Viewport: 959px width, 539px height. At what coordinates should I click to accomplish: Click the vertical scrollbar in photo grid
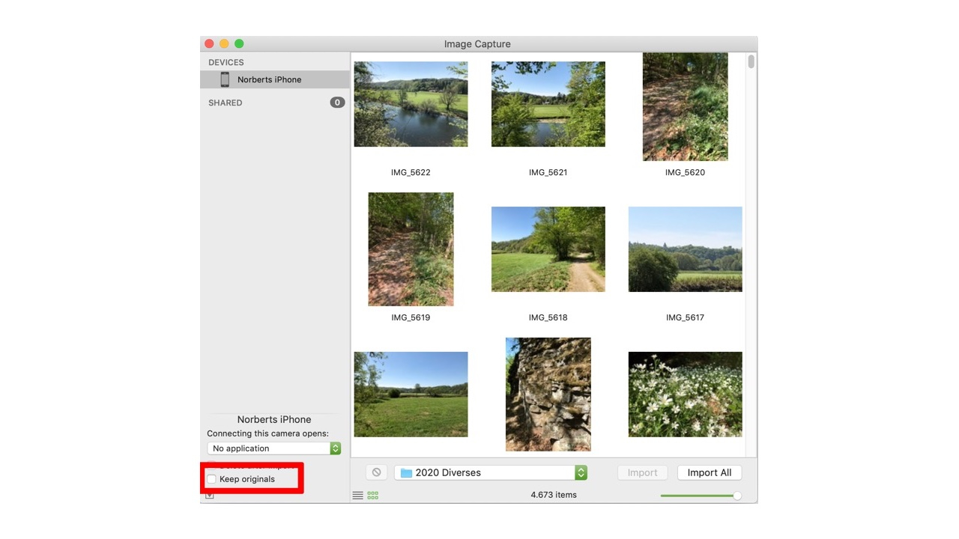[751, 61]
